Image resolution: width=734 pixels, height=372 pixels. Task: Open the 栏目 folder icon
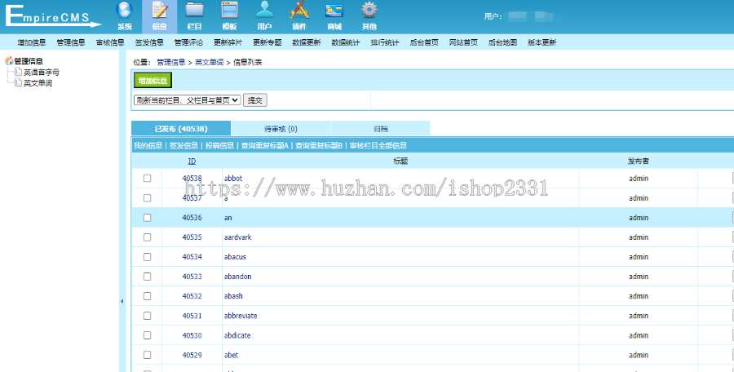click(194, 11)
